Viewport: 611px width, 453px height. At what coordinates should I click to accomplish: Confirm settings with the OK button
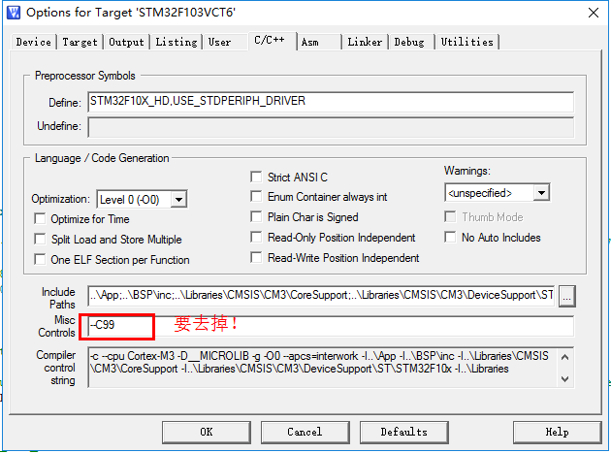tap(207, 432)
